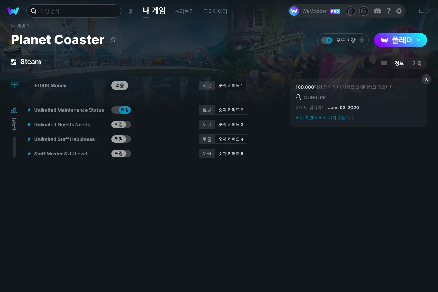The width and height of the screenshot is (438, 292).
Task: Click the mod save info icon
Action: click(362, 40)
